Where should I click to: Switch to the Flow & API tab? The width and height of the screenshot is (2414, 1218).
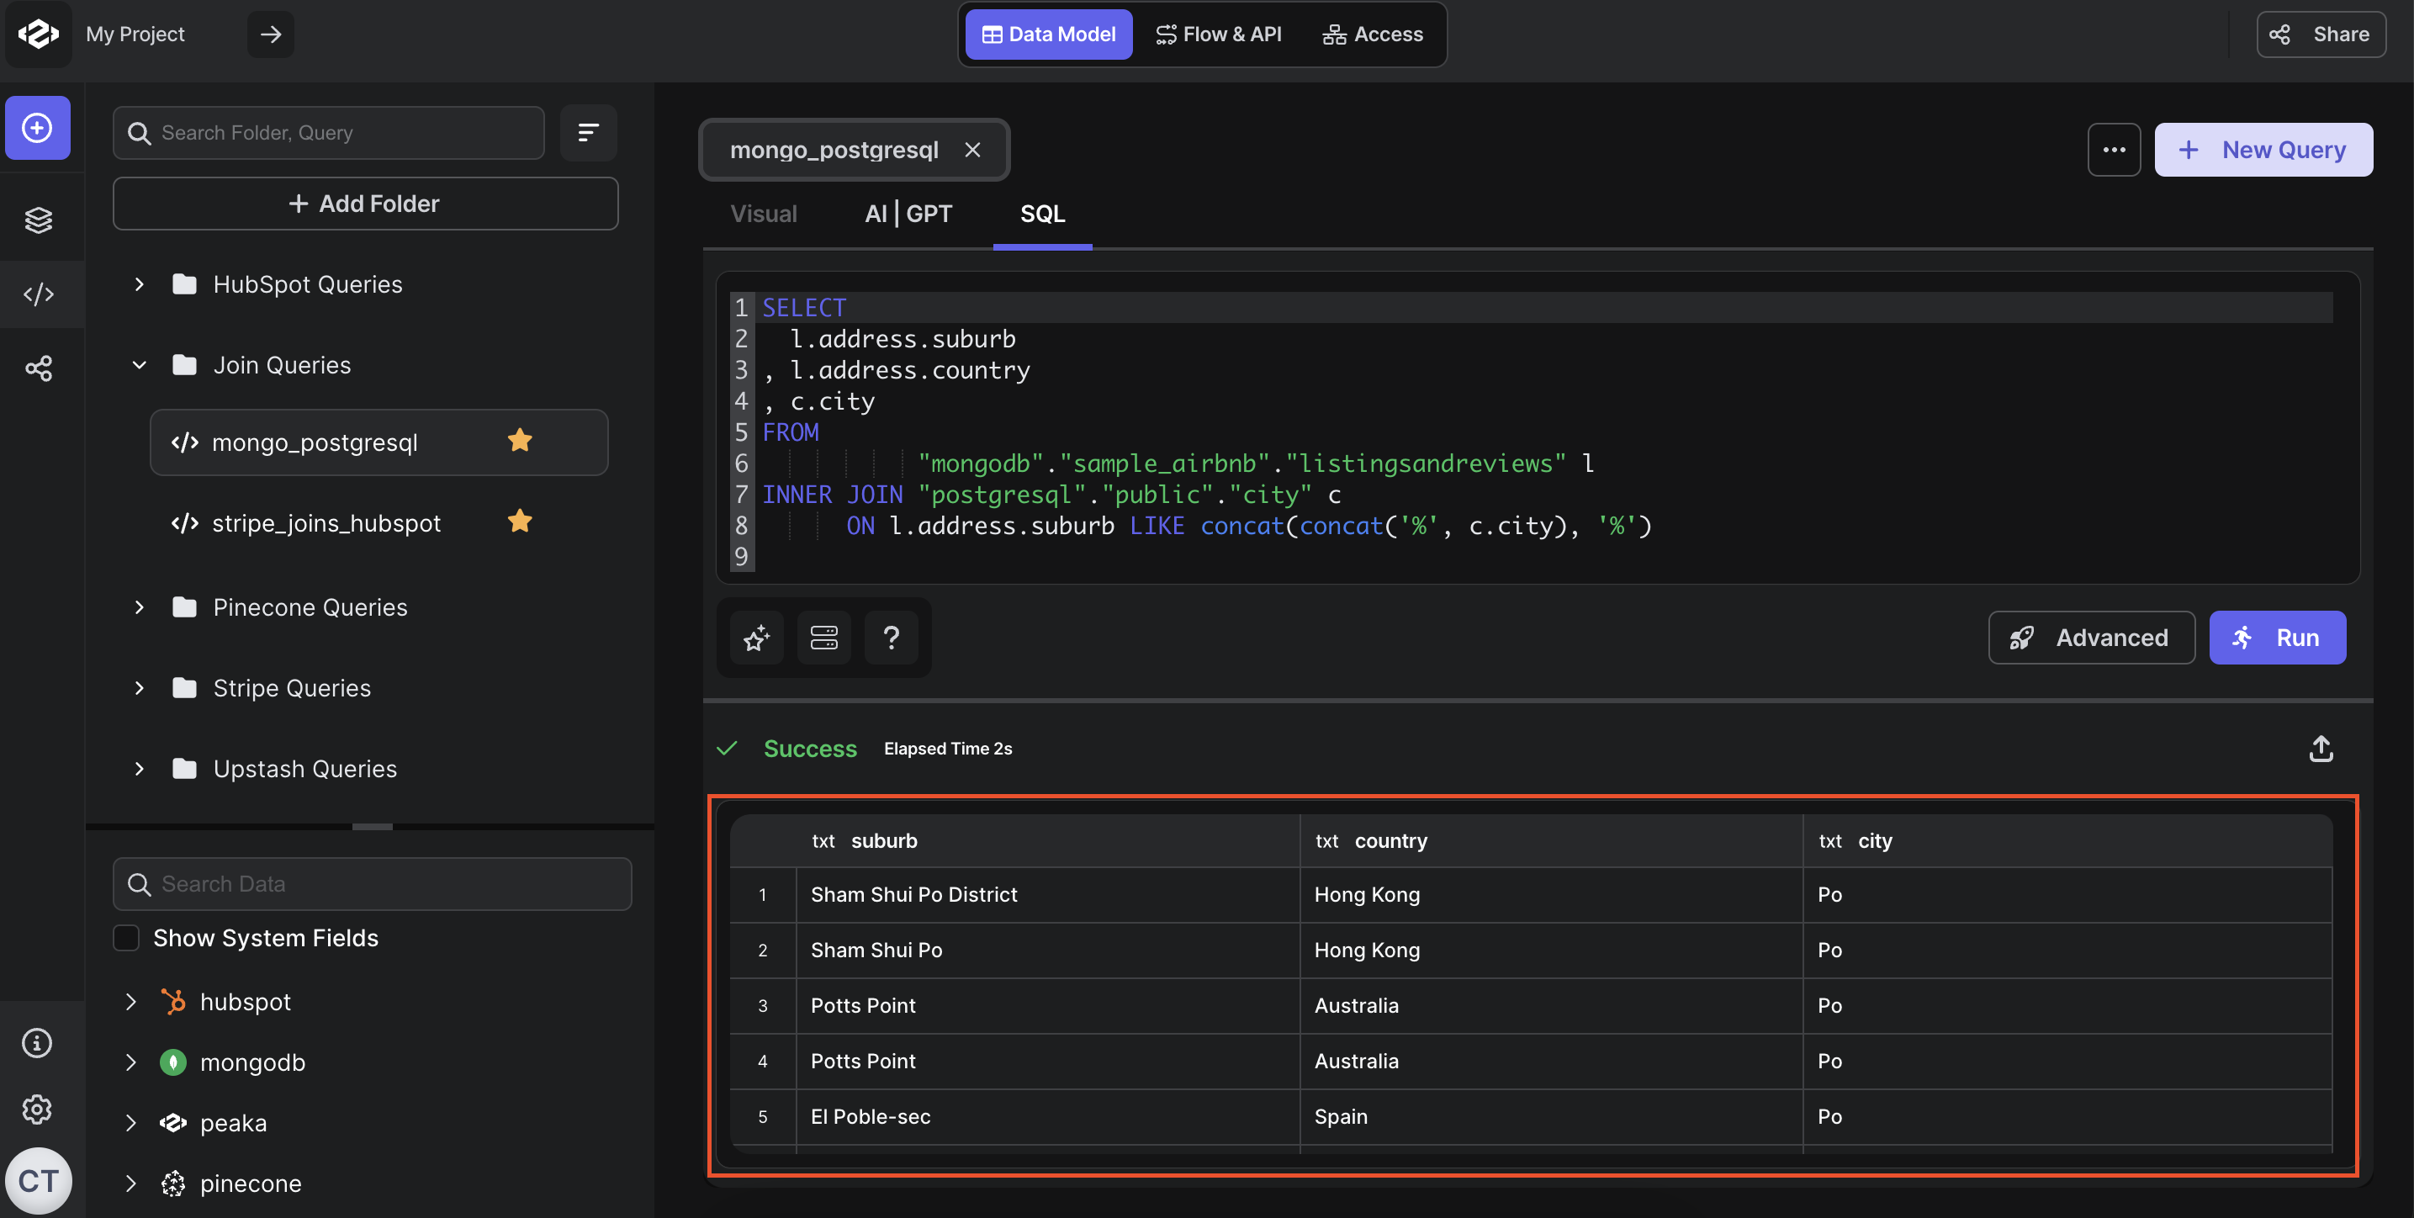click(1218, 34)
